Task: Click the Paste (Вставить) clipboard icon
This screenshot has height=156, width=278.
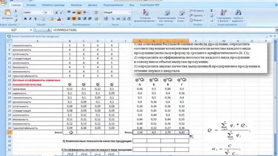Action: pyautogui.click(x=7, y=13)
